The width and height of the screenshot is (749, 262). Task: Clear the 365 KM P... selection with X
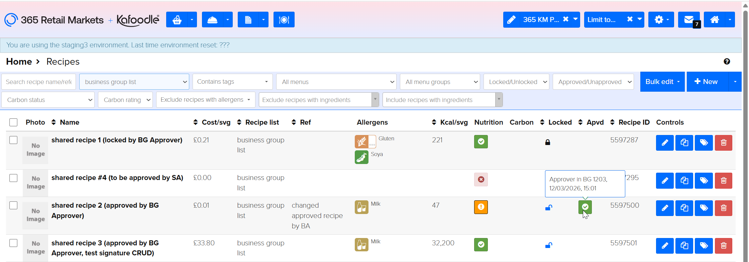565,19
